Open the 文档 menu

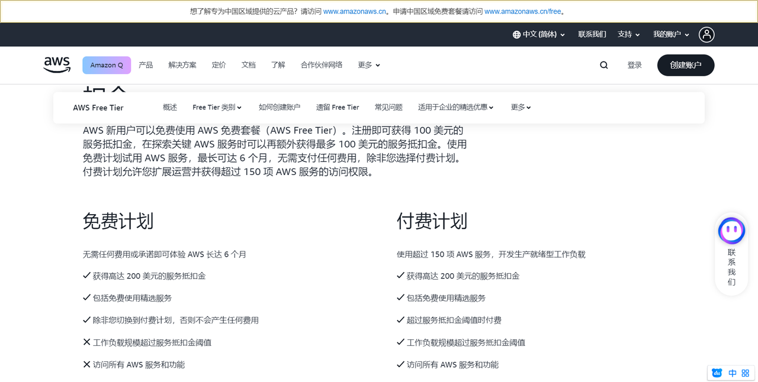pos(249,65)
